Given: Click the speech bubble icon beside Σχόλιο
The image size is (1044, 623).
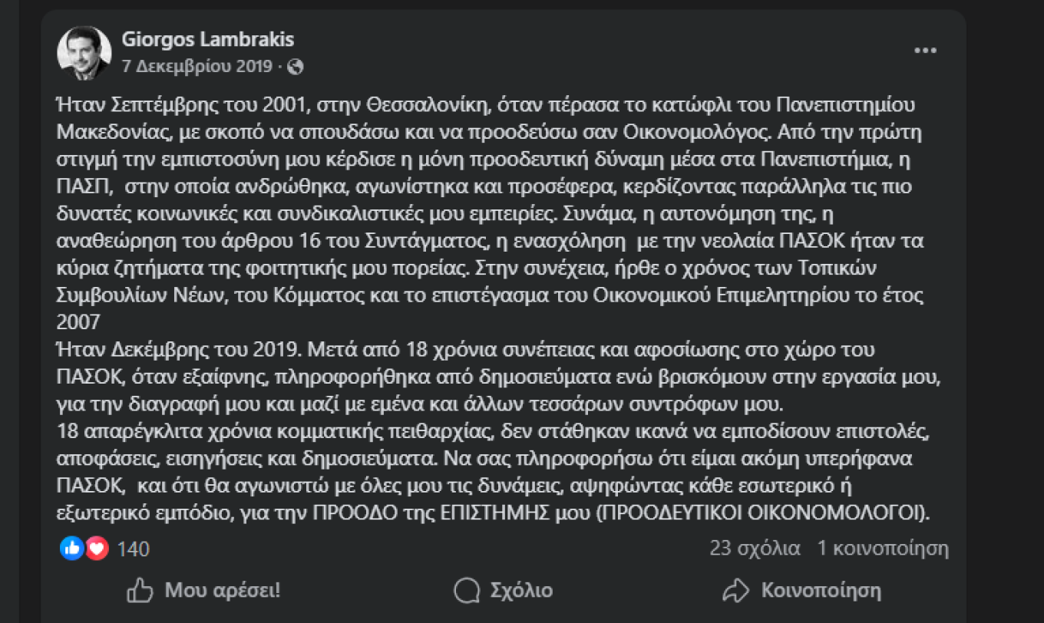Looking at the screenshot, I should pos(467,590).
